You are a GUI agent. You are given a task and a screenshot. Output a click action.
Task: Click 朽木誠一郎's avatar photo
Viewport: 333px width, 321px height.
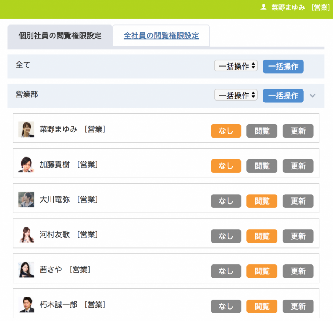click(26, 305)
